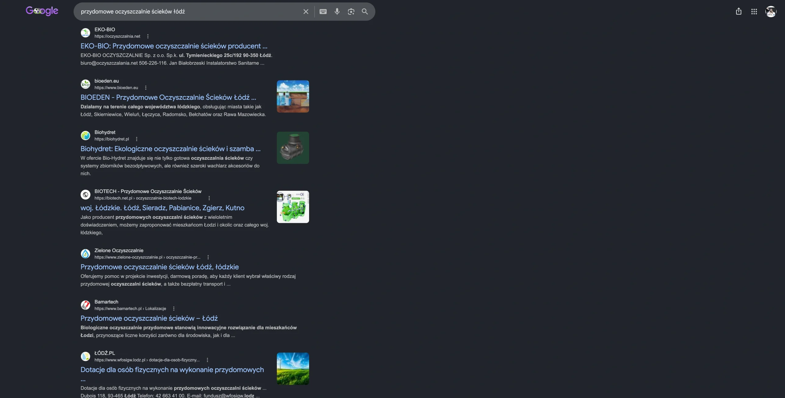Open Przydomowe oczyszczalnie ścieków – Łódź link
This screenshot has height=398, width=785.
click(x=149, y=318)
